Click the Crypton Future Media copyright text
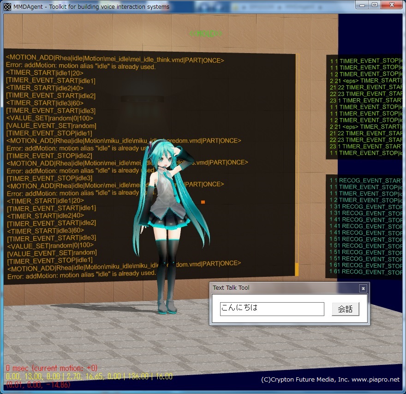406x394 pixels. [330, 380]
